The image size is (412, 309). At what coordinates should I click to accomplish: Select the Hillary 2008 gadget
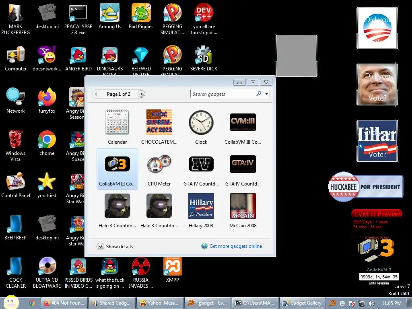pos(201,211)
